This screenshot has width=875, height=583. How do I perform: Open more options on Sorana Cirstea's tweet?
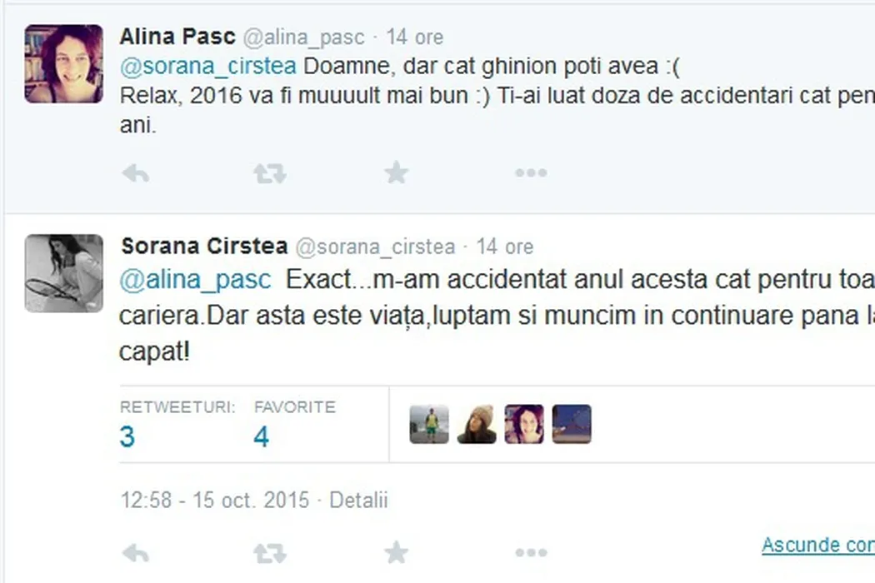click(x=531, y=553)
